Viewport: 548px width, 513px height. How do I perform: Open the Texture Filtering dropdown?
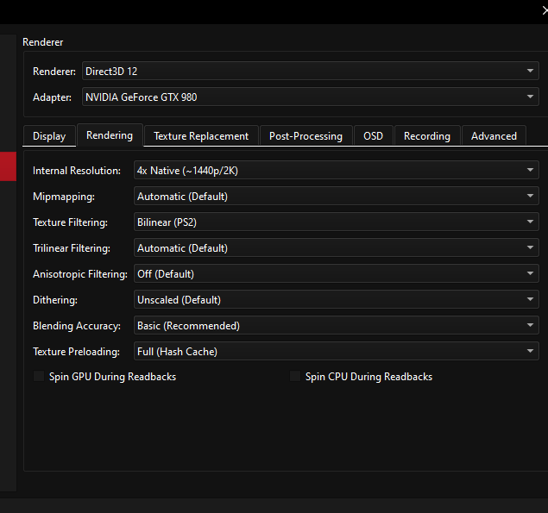click(x=337, y=222)
